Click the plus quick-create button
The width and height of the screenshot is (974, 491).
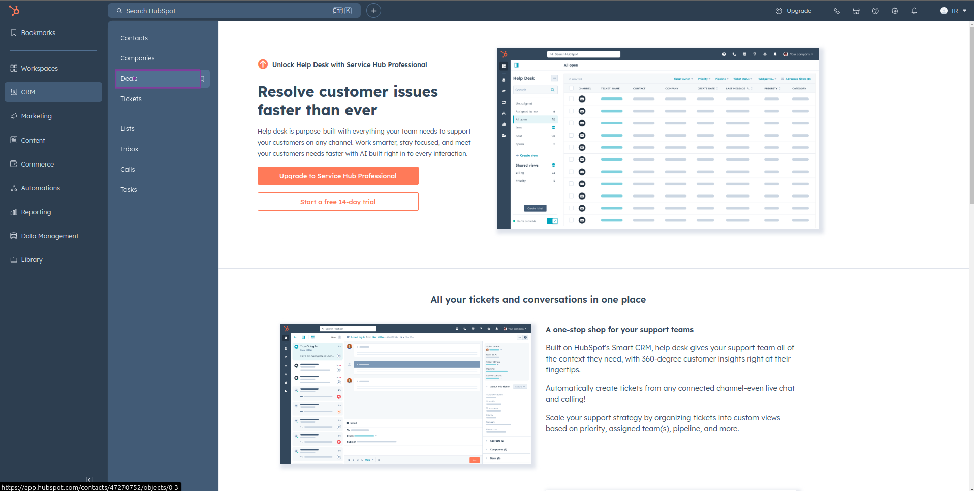coord(373,11)
